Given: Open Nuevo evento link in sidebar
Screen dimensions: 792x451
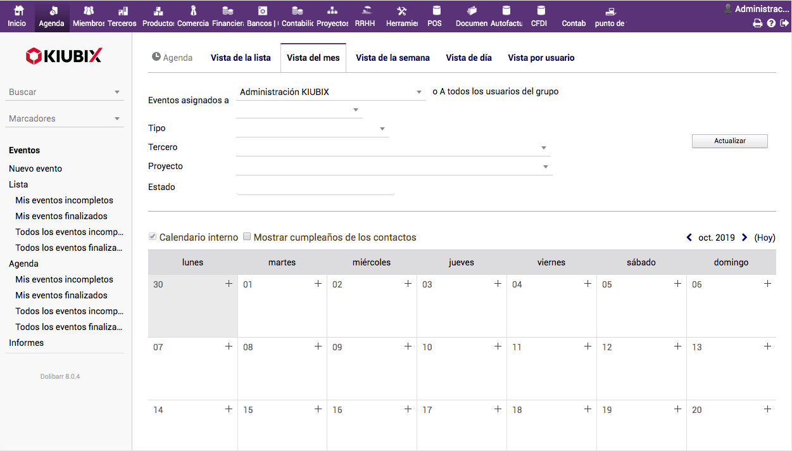Looking at the screenshot, I should (35, 168).
